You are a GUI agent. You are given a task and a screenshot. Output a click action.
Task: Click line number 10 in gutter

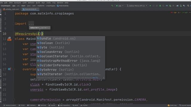4,34
